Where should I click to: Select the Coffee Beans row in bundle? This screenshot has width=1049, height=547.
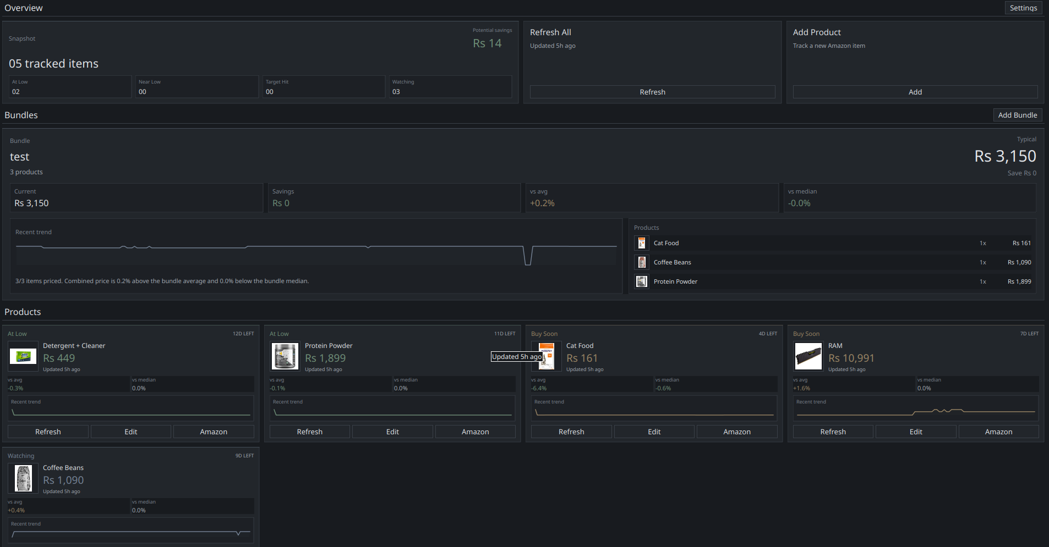(x=833, y=262)
